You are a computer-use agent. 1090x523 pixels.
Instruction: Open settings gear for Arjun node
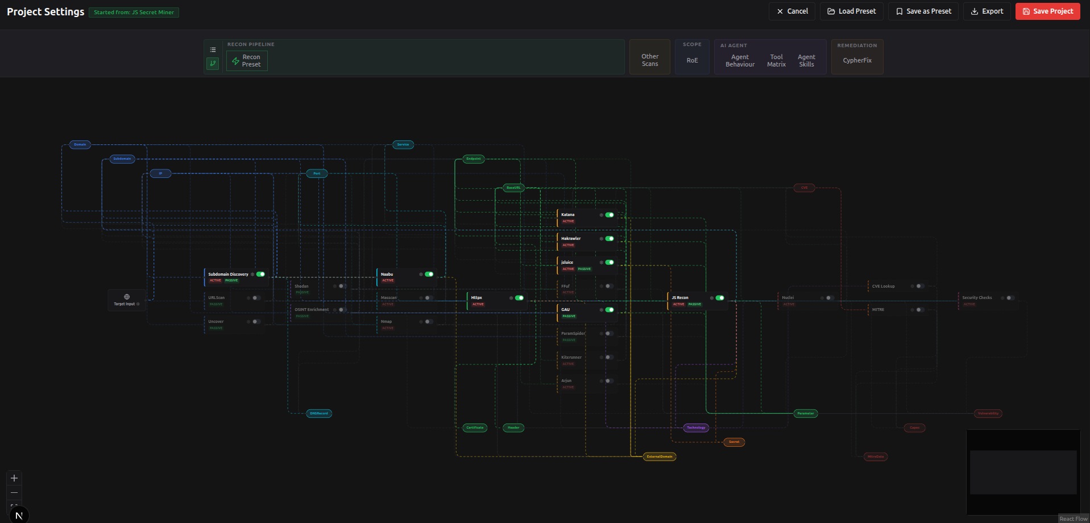(x=602, y=381)
